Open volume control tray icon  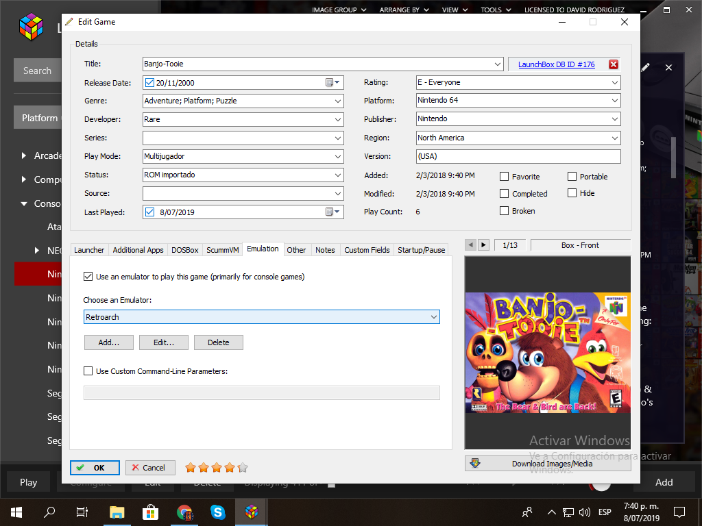pyautogui.click(x=584, y=512)
